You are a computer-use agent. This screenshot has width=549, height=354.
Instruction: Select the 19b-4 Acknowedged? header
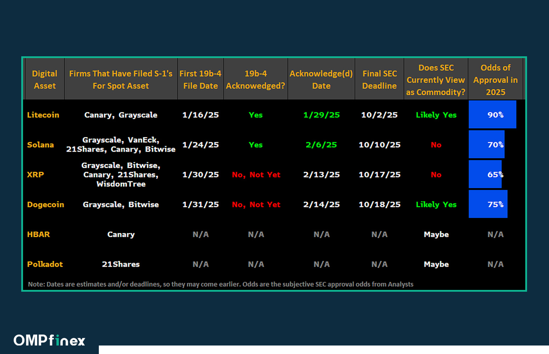(256, 80)
